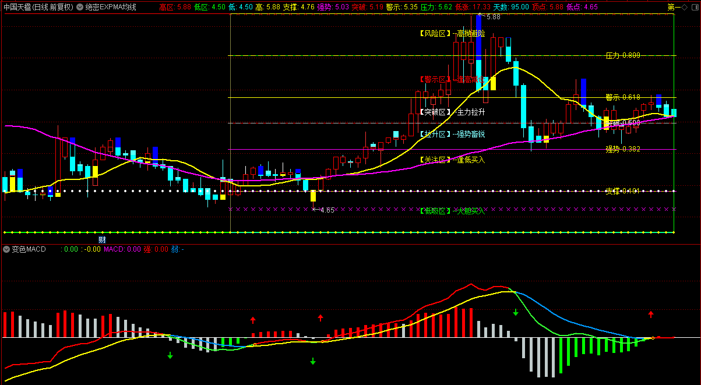The height and width of the screenshot is (385, 701).
Task: Click the green down arrow near MACD peak
Action: [x=516, y=313]
